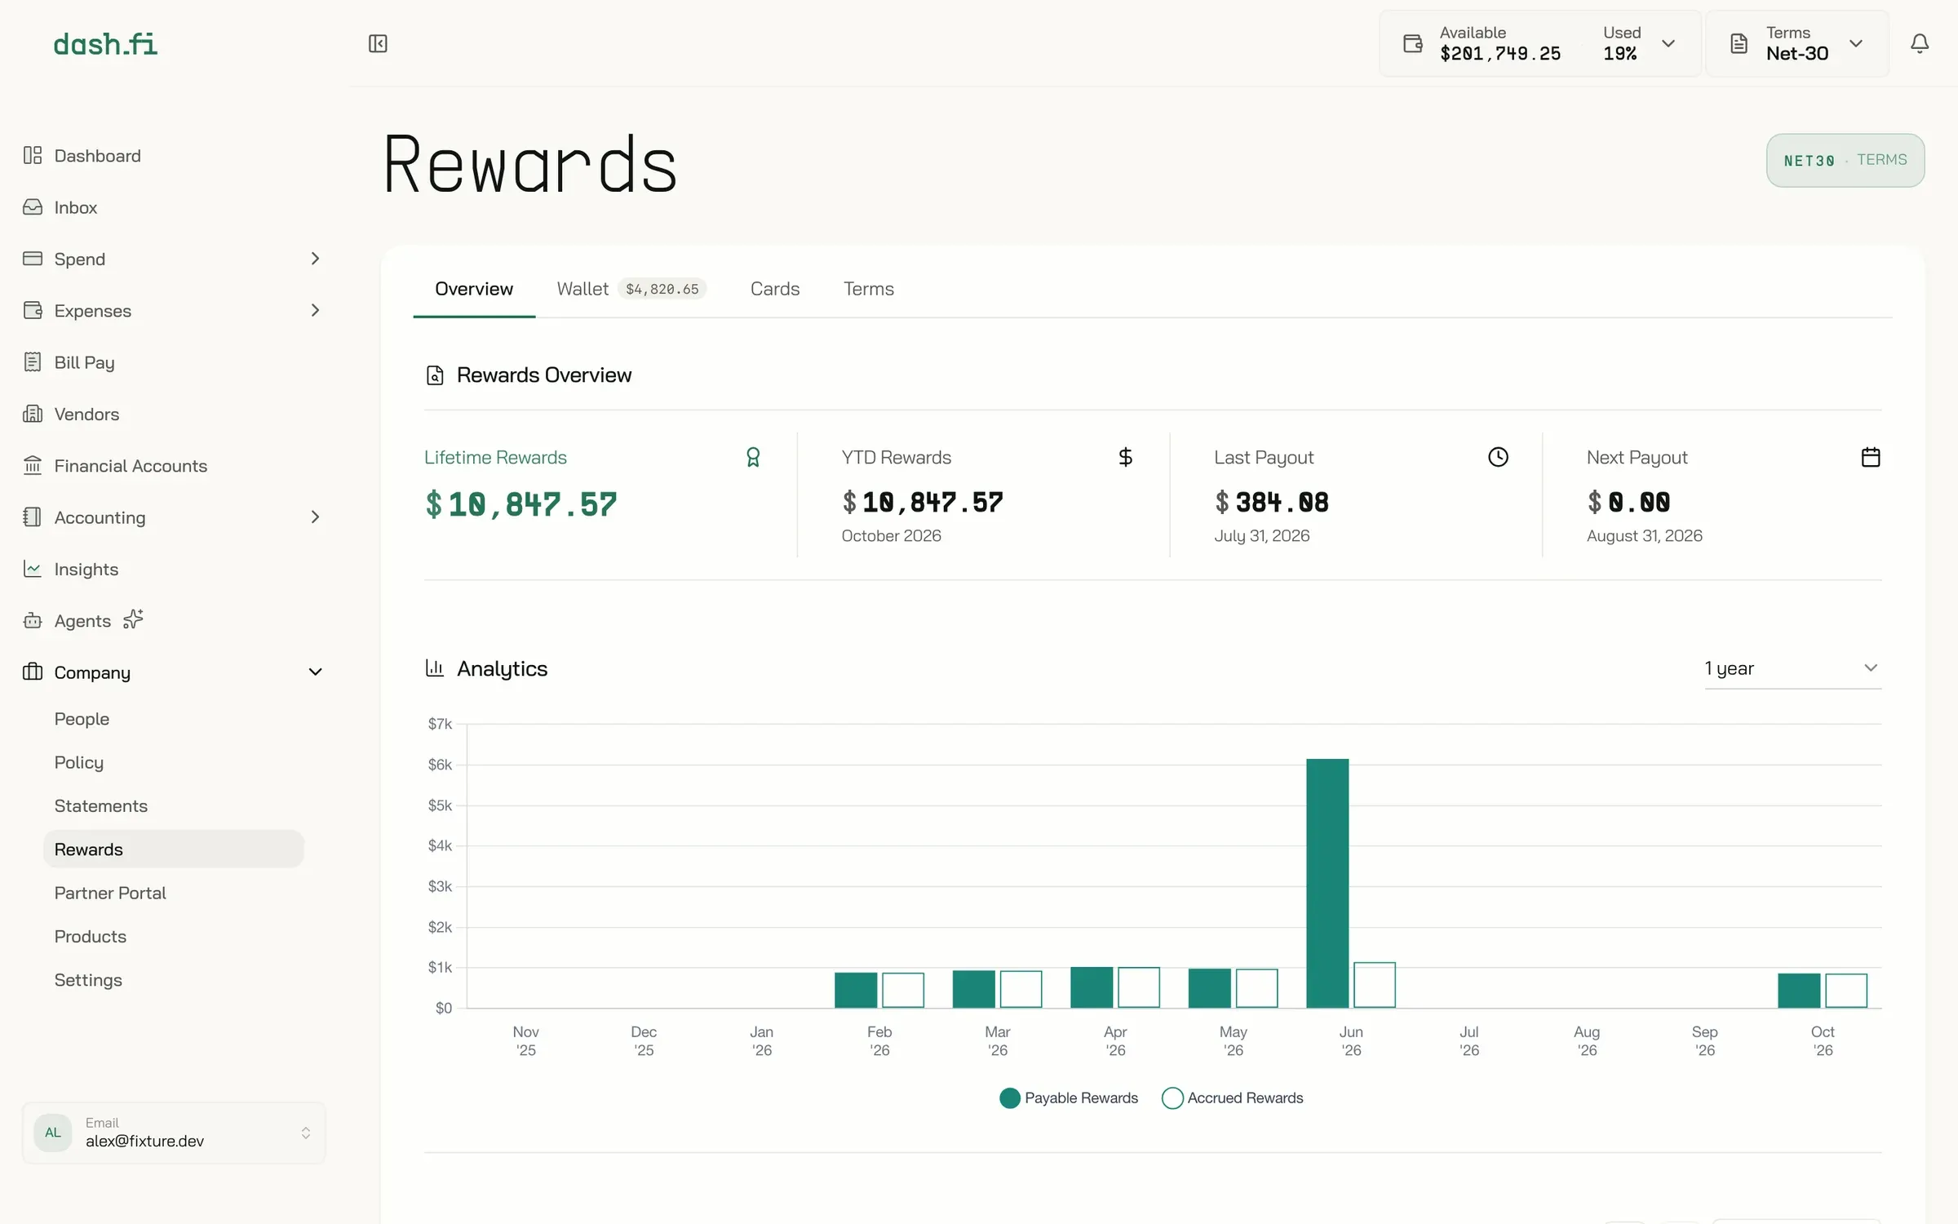This screenshot has height=1224, width=1958.
Task: Click the document icon beside Terms Net-30
Action: 1739,43
